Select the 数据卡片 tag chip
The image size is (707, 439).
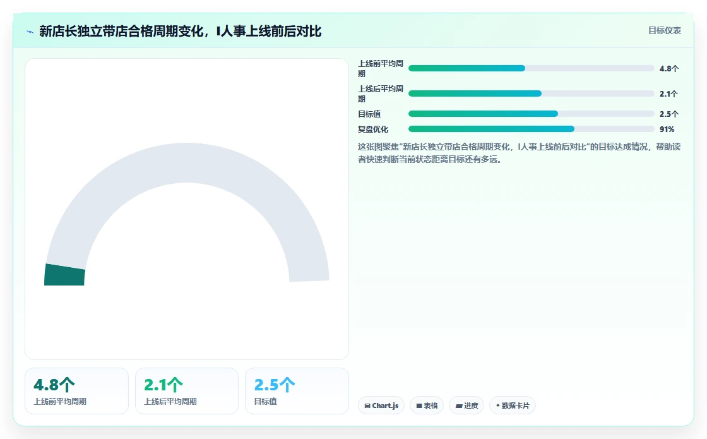pyautogui.click(x=512, y=405)
